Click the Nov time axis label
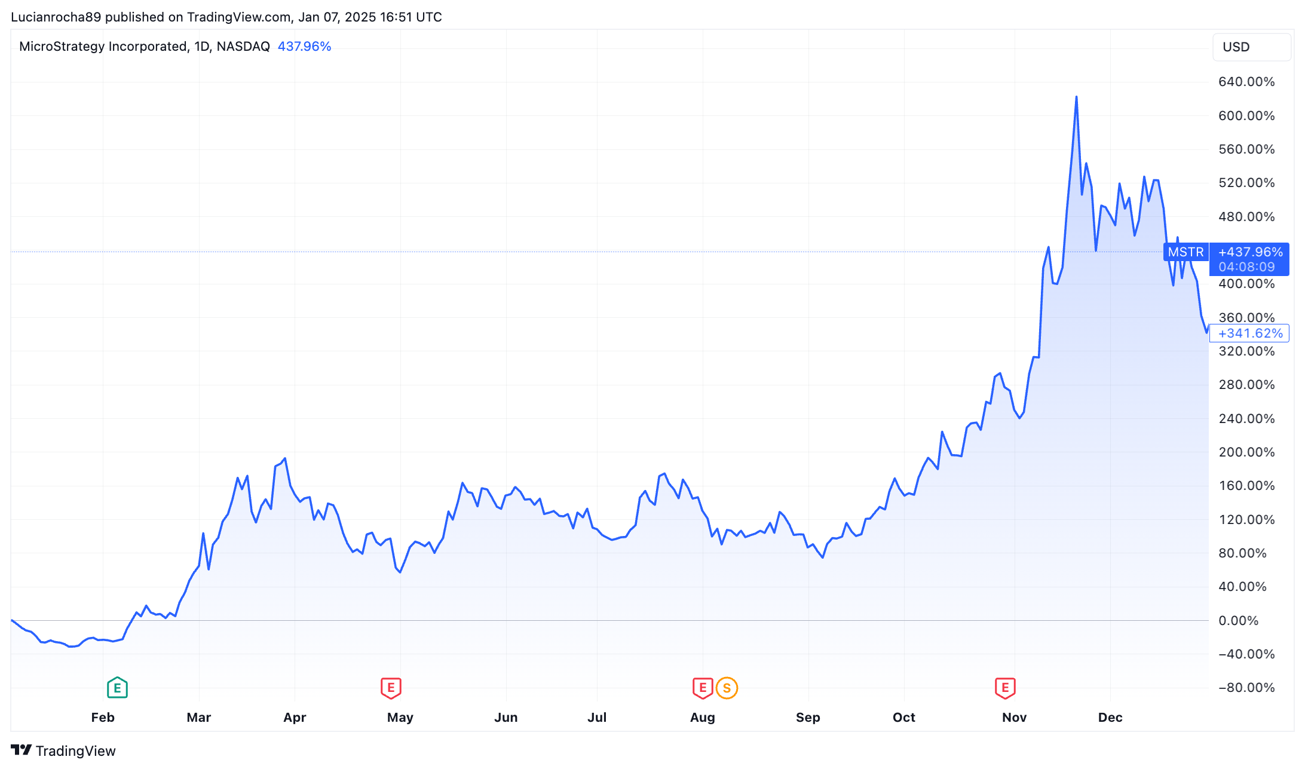This screenshot has height=769, width=1305. click(x=1015, y=718)
